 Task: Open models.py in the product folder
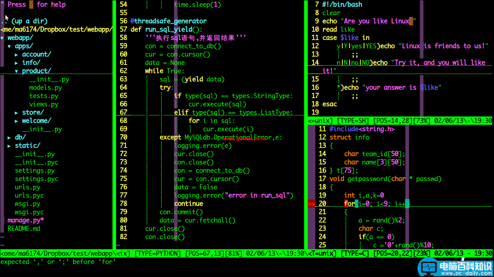point(46,88)
